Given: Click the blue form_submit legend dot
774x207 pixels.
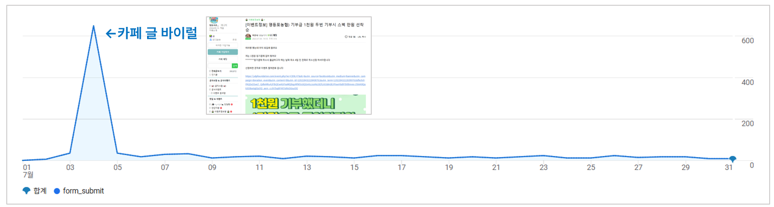Looking at the screenshot, I should (57, 191).
